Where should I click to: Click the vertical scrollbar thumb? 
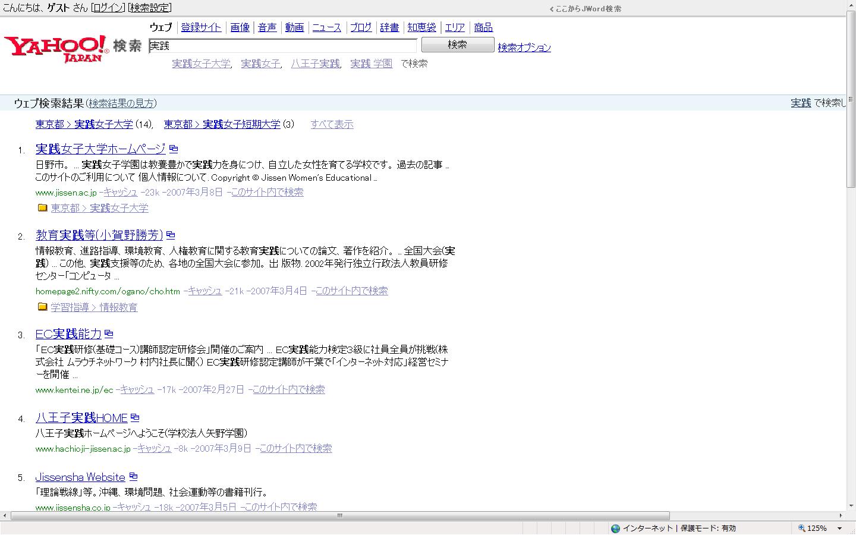(851, 99)
